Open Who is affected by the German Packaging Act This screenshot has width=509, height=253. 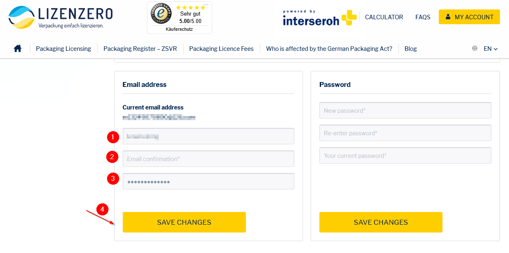(329, 48)
